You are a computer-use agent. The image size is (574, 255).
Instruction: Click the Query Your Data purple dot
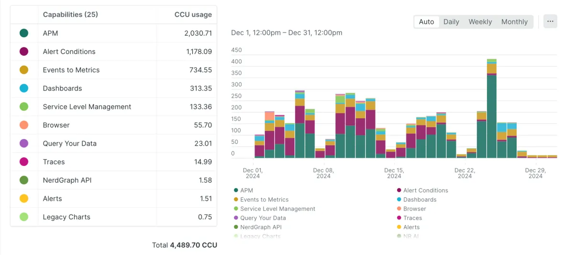(24, 143)
